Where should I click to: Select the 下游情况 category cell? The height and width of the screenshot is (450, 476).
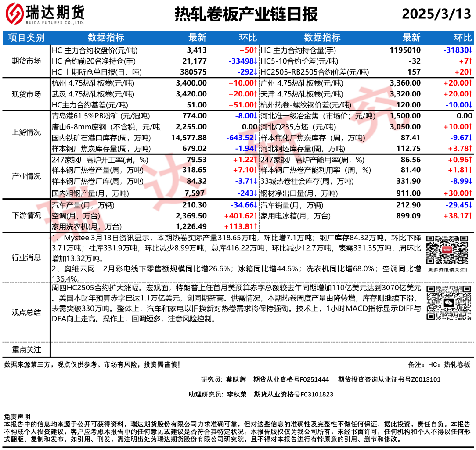pyautogui.click(x=26, y=216)
